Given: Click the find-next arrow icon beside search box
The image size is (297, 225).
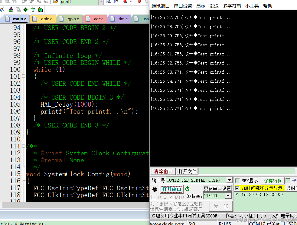Looking at the screenshot, I should [x=115, y=2].
